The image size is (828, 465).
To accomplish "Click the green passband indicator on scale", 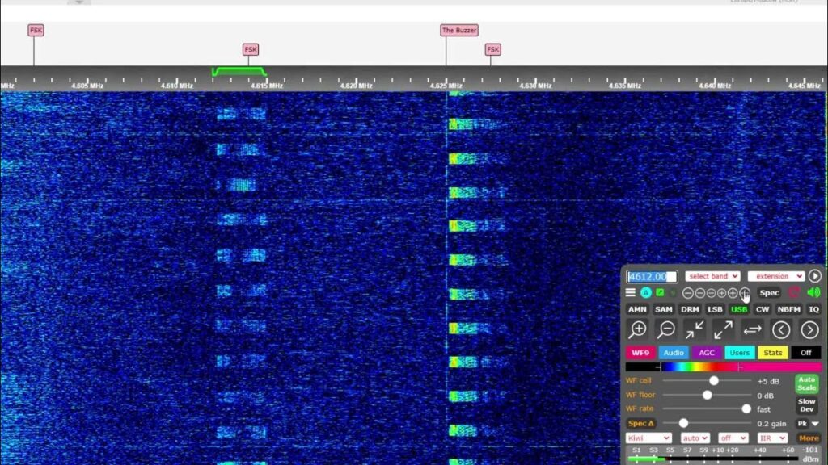I will (x=239, y=71).
